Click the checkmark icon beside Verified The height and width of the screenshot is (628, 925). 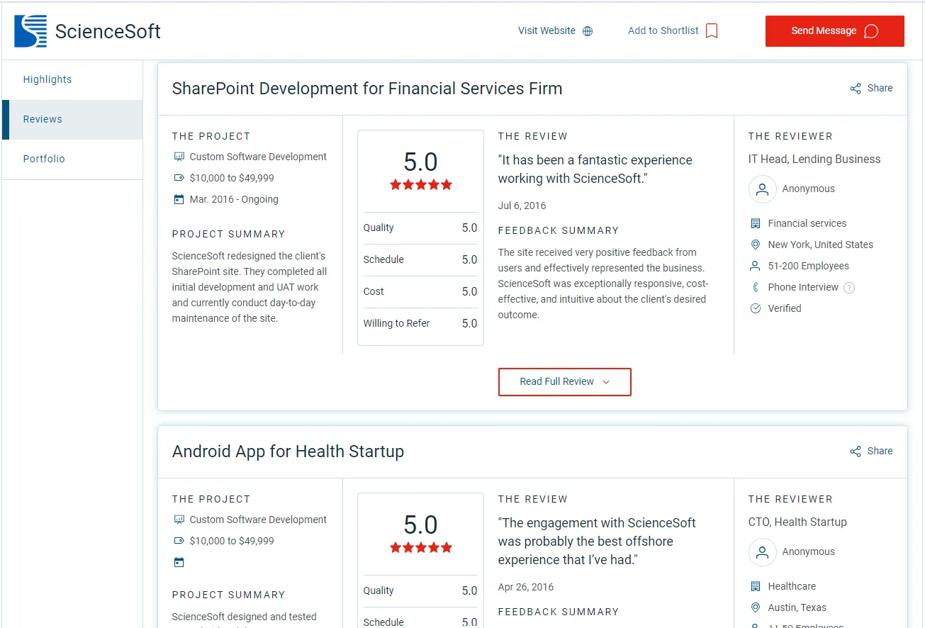pyautogui.click(x=755, y=308)
